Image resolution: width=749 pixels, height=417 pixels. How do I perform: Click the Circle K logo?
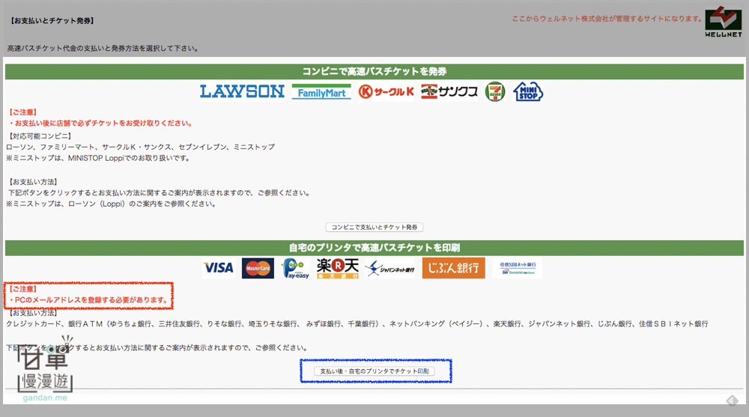click(x=386, y=91)
